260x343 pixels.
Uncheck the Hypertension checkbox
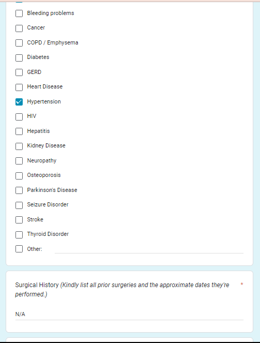click(19, 102)
